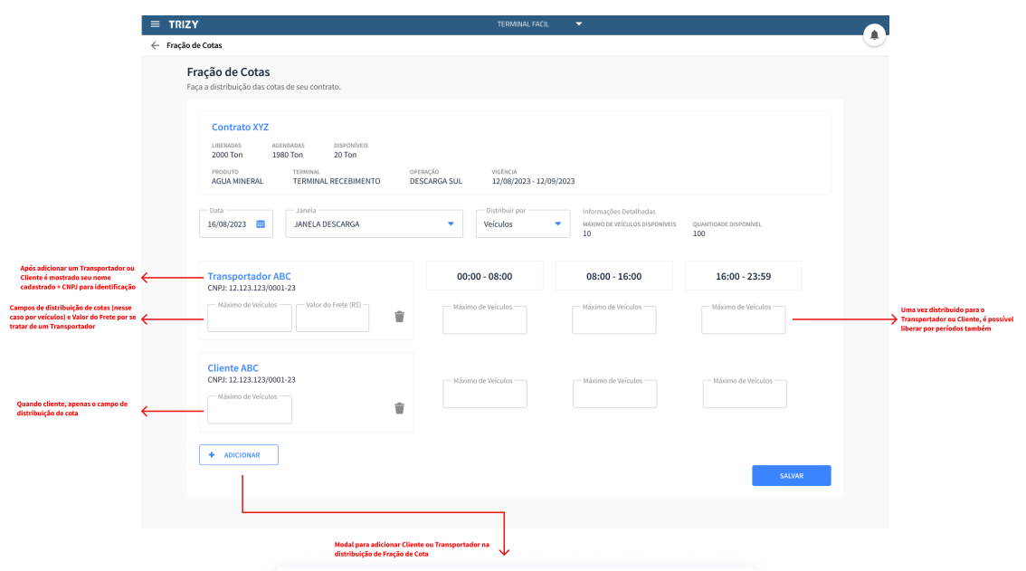Focus Cliente 08:00 - 16:00 Máximo de Veículos field
Image resolution: width=1026 pixels, height=571 pixels.
tap(615, 395)
